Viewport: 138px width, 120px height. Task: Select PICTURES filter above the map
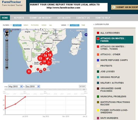coord(35,25)
